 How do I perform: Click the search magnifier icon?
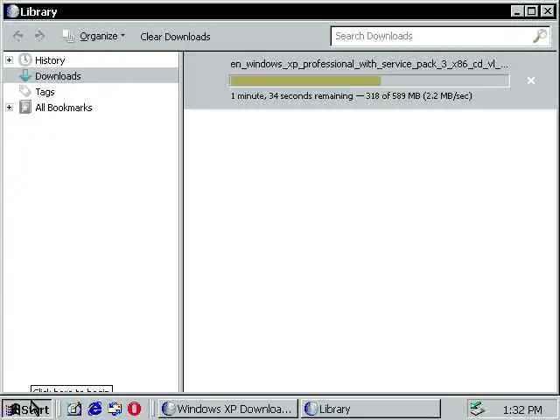coord(540,36)
